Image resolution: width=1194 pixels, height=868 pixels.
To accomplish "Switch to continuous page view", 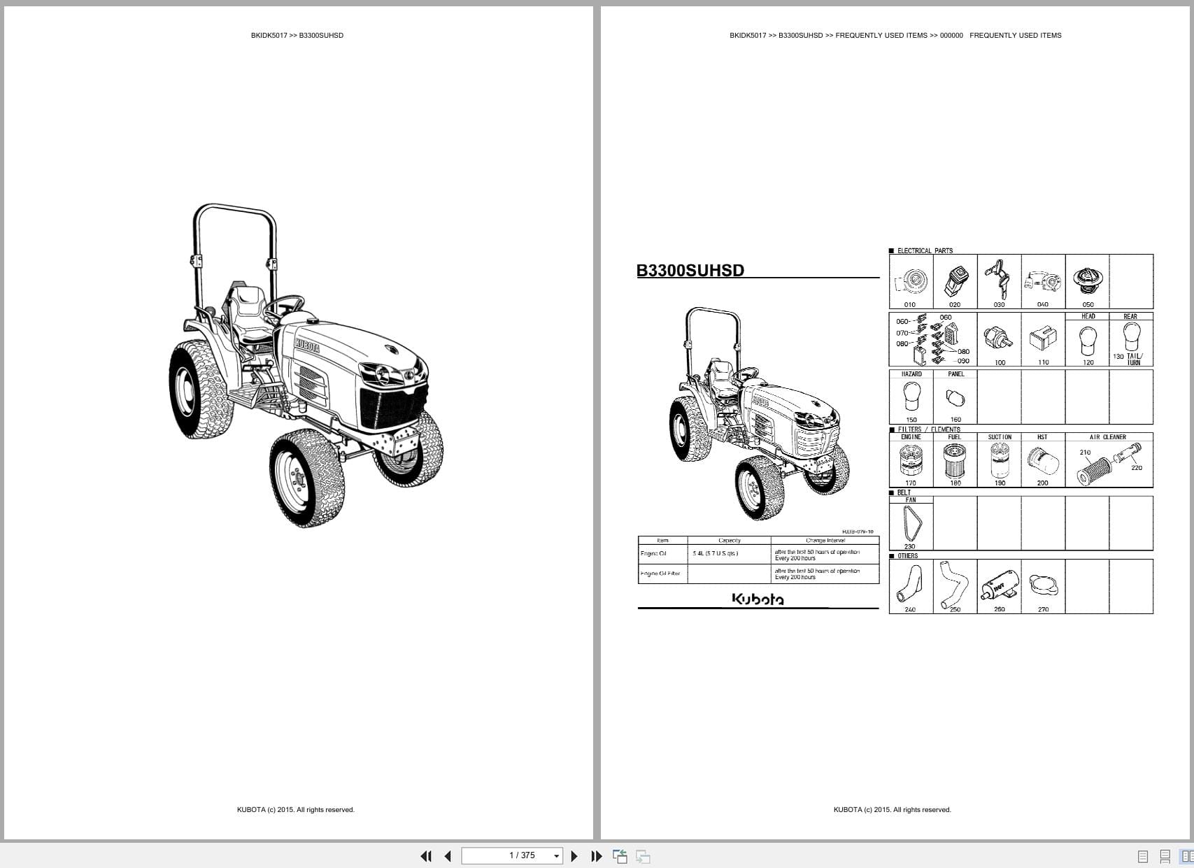I will (1165, 856).
